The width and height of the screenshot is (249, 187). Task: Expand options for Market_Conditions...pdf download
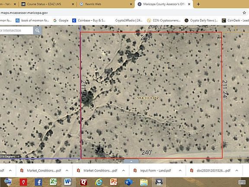[67, 171]
